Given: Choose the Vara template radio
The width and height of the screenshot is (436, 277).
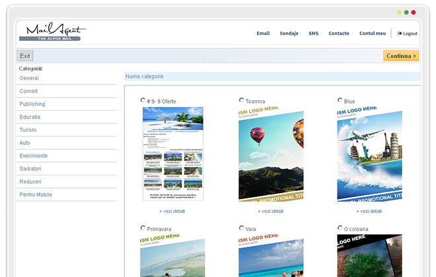Looking at the screenshot, I should pos(241,228).
